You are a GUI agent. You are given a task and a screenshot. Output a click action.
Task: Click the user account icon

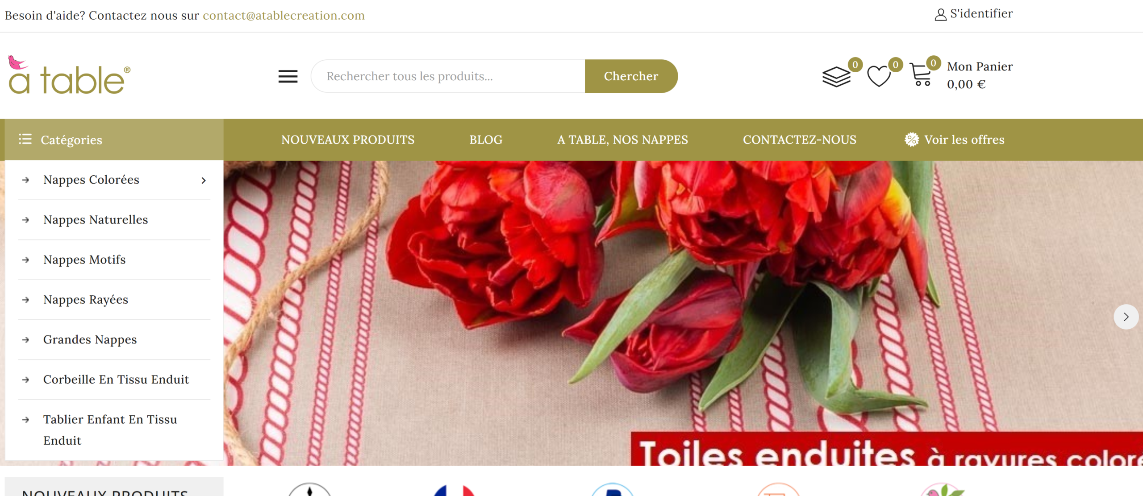pos(940,15)
